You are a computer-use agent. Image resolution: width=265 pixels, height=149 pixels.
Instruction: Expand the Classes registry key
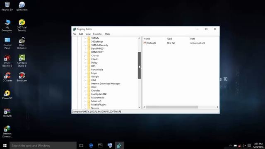(x=85, y=56)
